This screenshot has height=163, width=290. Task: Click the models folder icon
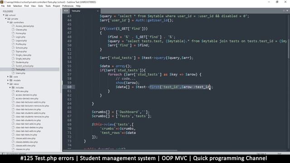pos(11,81)
